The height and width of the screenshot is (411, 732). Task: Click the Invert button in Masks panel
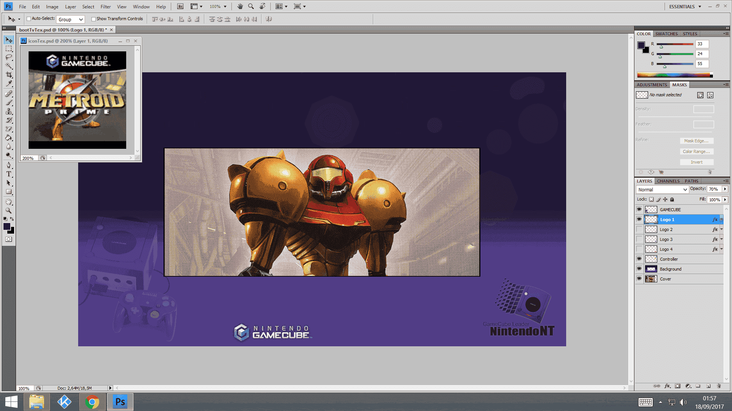[x=697, y=162]
